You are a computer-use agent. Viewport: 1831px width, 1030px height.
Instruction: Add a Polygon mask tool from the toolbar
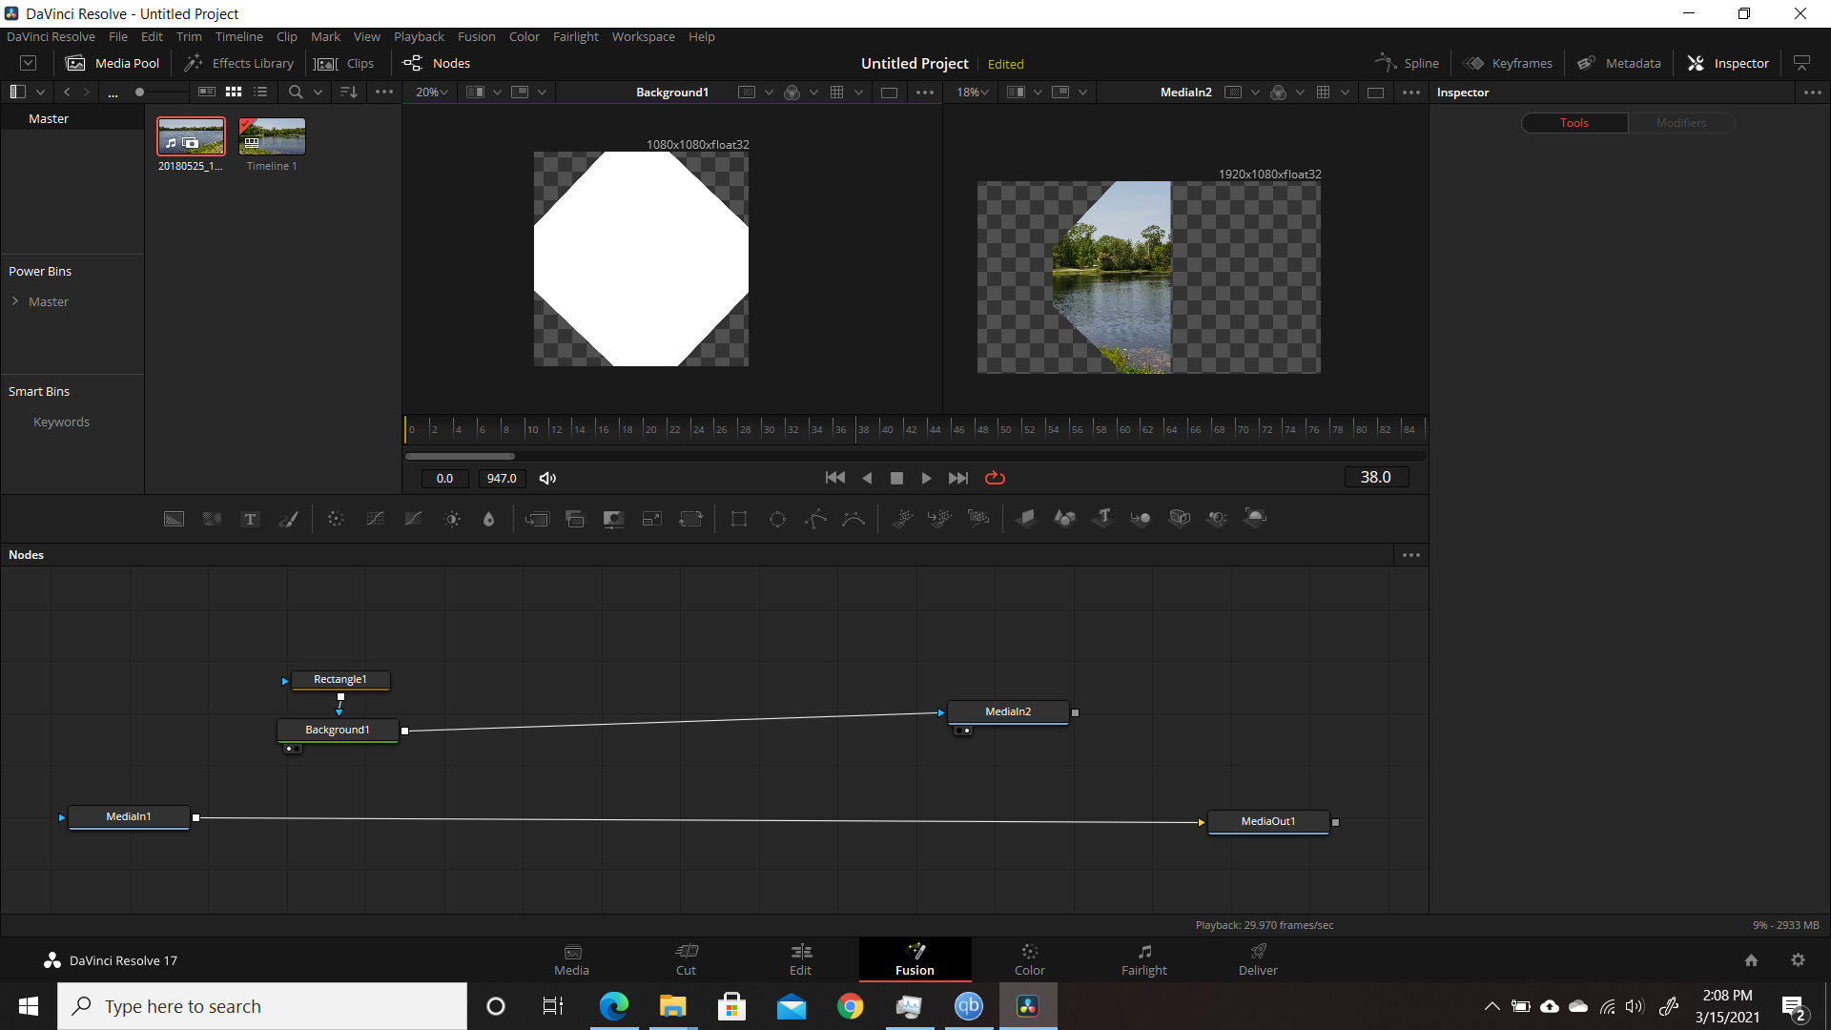pyautogui.click(x=815, y=519)
